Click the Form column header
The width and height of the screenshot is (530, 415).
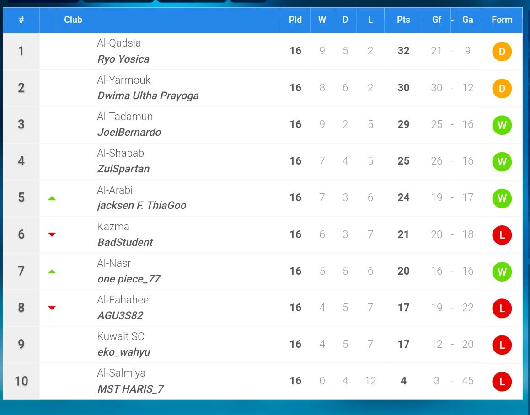coord(502,20)
